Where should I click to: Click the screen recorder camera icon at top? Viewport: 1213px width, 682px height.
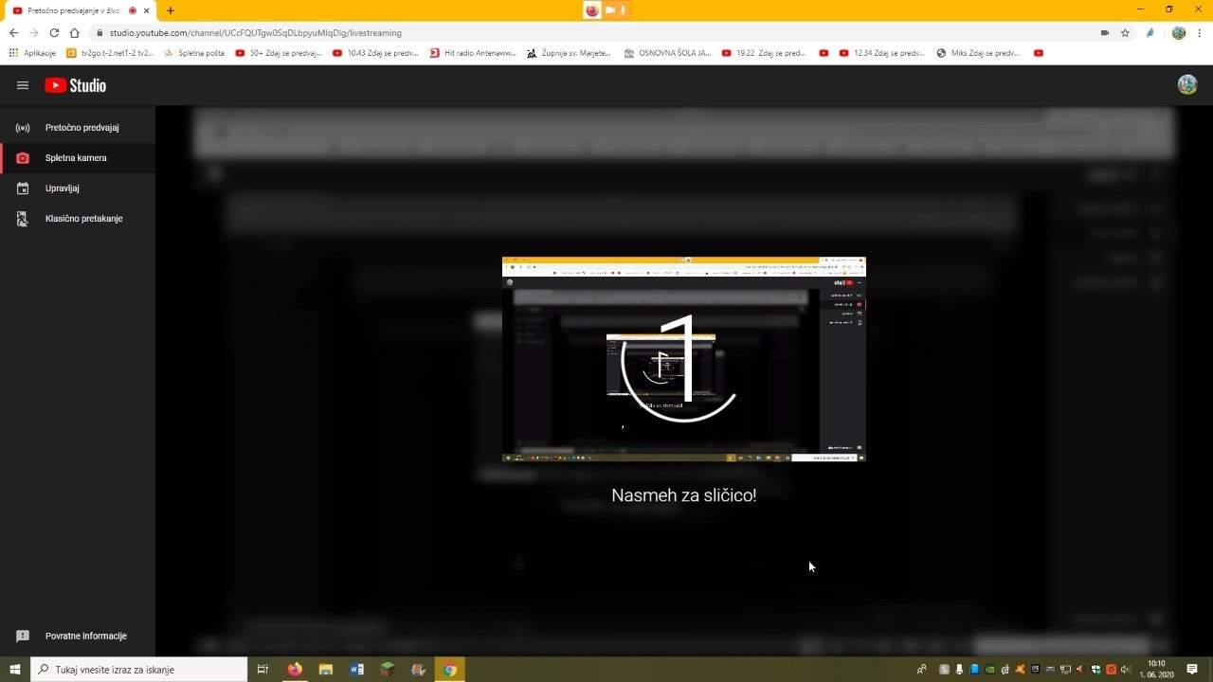pos(610,10)
